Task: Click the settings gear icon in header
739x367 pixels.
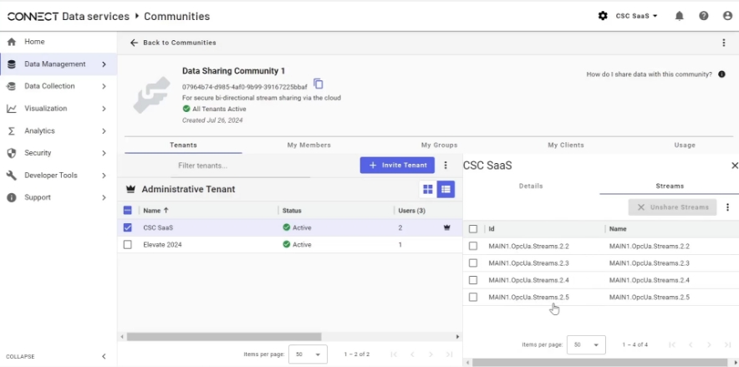Action: point(603,16)
